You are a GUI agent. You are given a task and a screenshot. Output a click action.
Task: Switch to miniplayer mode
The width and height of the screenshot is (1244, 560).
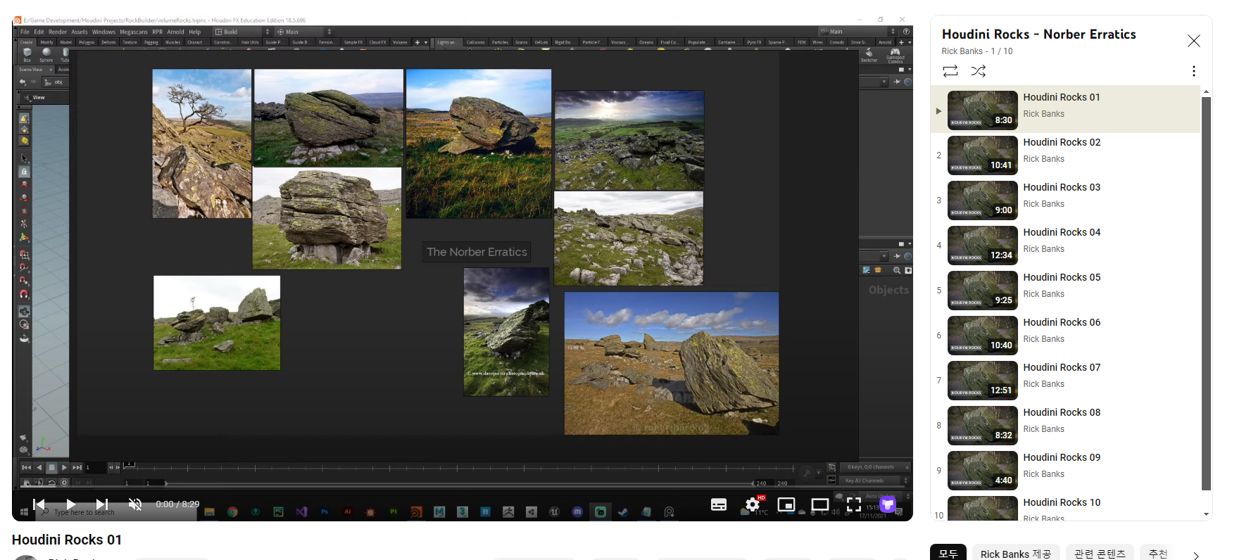pyautogui.click(x=786, y=504)
